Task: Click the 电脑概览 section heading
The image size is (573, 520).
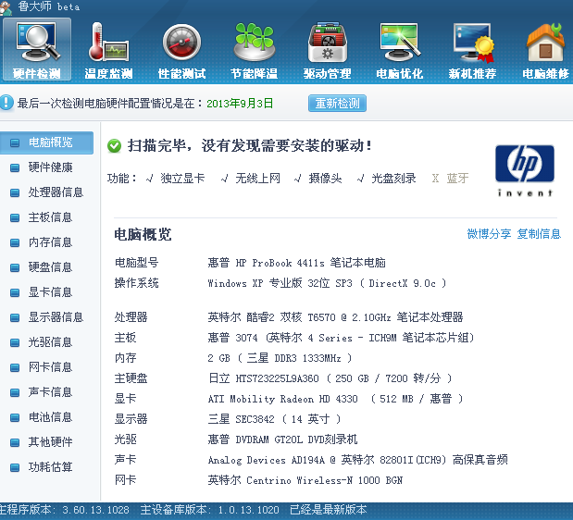Action: coord(143,234)
